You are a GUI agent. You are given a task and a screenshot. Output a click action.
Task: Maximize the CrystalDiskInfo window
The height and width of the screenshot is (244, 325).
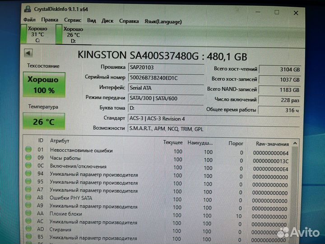coord(277,13)
